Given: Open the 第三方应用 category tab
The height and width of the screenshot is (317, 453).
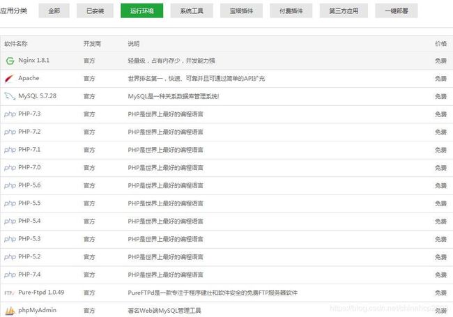Looking at the screenshot, I should [x=344, y=10].
